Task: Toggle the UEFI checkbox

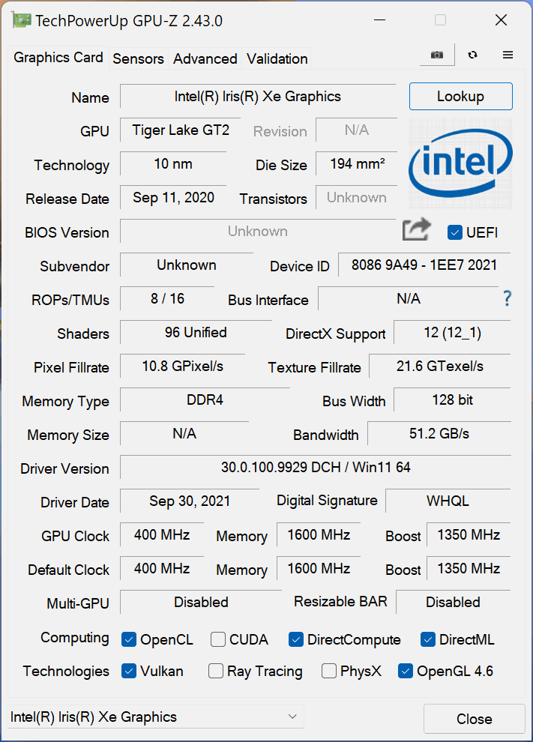Action: [x=454, y=232]
